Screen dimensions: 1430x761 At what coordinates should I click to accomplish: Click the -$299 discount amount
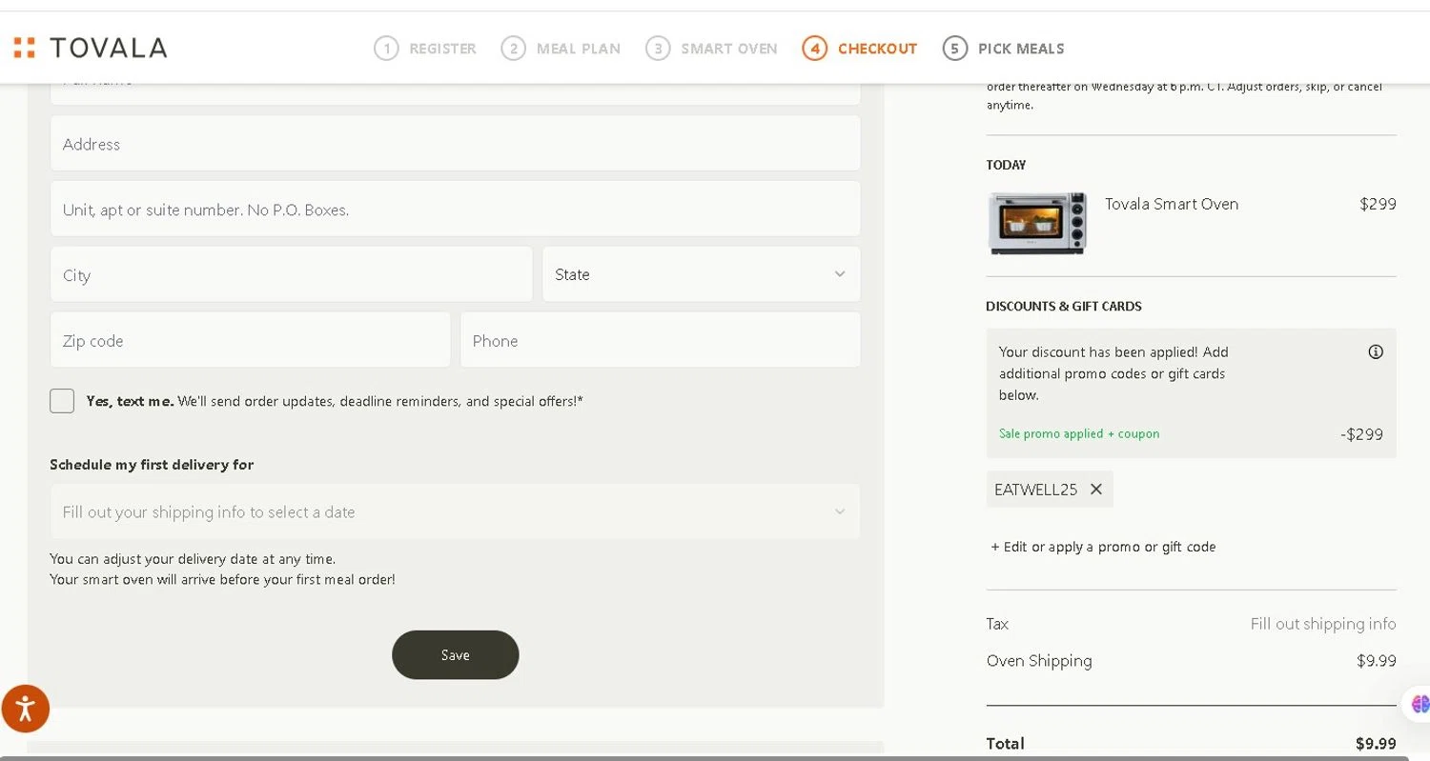tap(1361, 434)
